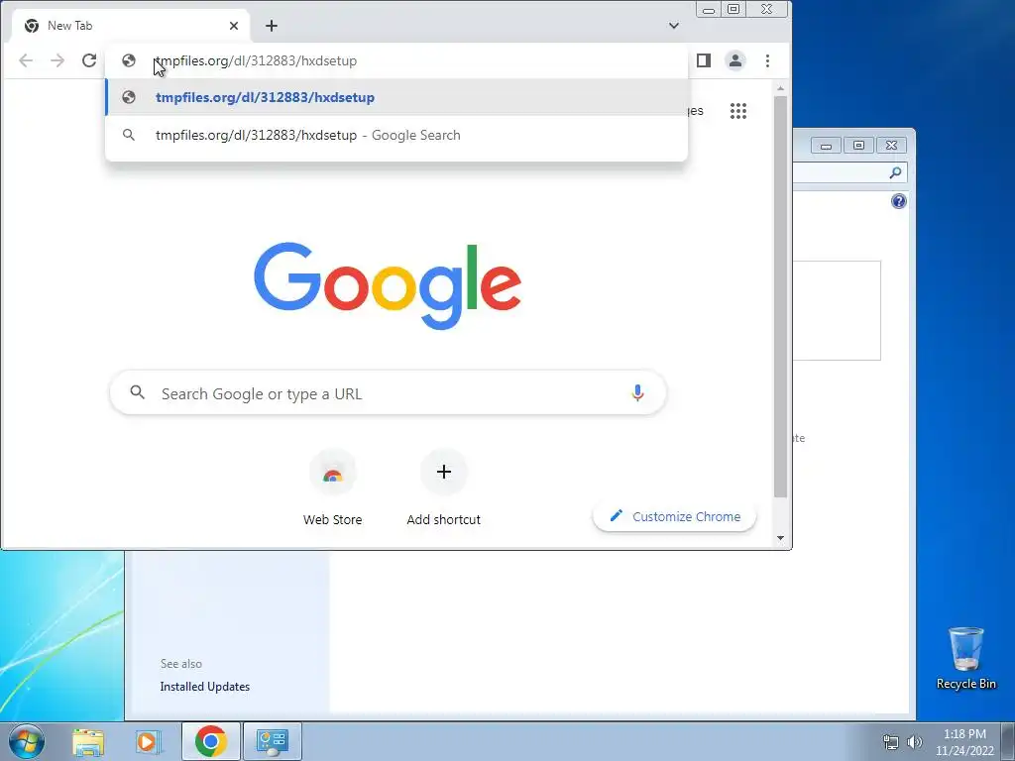The height and width of the screenshot is (761, 1015).
Task: Click the globe icon in the address bar
Action: pos(129,60)
